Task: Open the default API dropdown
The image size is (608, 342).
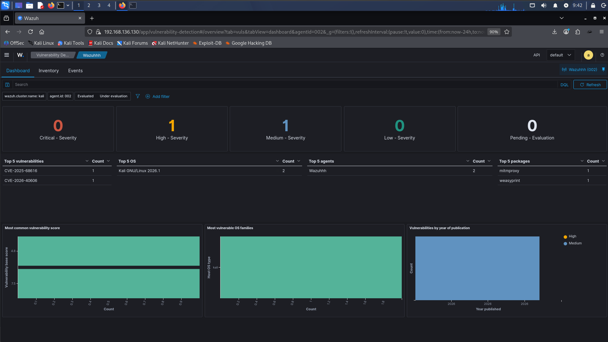Action: click(560, 55)
